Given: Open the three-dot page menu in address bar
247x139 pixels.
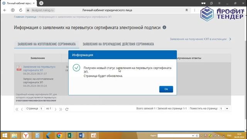Looking at the screenshot, I should pos(195,10).
